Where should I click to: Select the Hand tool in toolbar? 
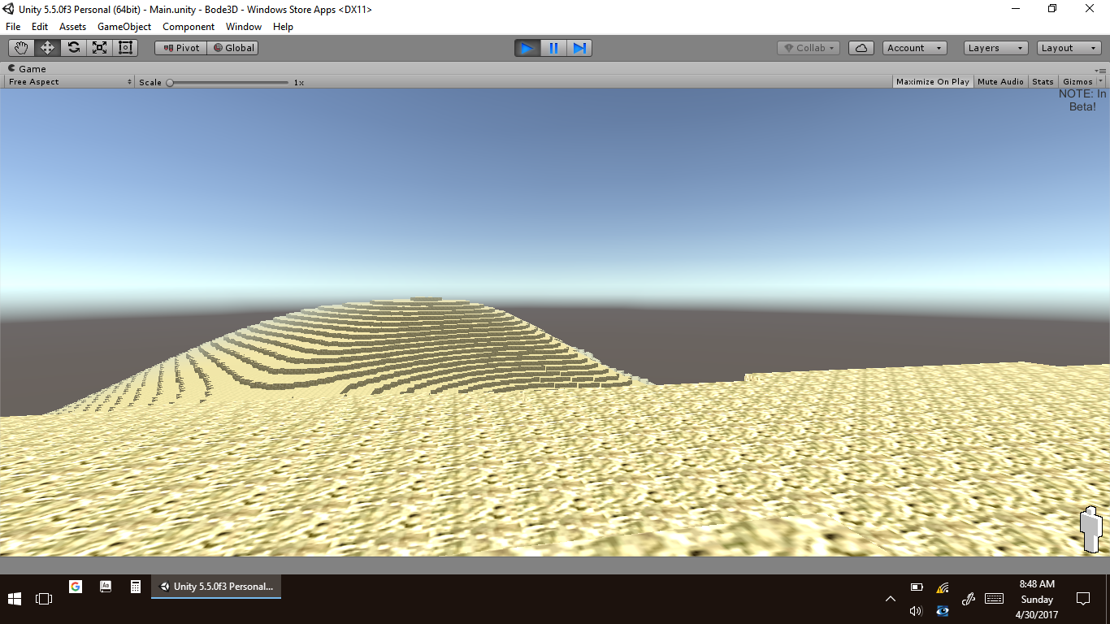(21, 48)
